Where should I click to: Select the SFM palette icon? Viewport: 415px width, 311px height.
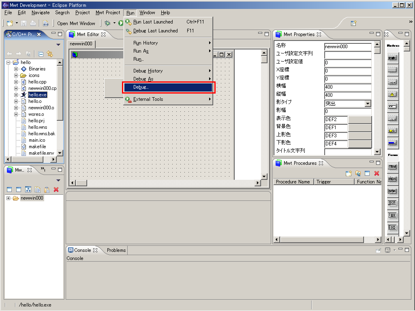[392, 191]
